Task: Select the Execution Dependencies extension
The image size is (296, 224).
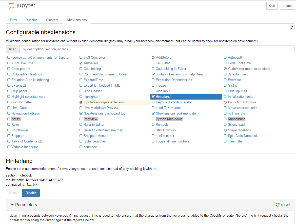Action: [x=174, y=80]
